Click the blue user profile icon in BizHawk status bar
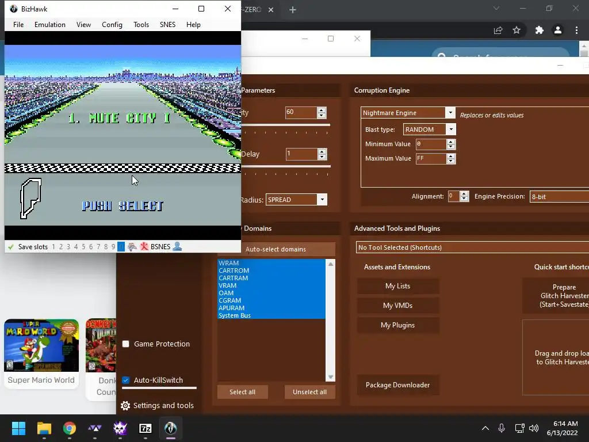Viewport: 589px width, 442px height. pyautogui.click(x=177, y=246)
